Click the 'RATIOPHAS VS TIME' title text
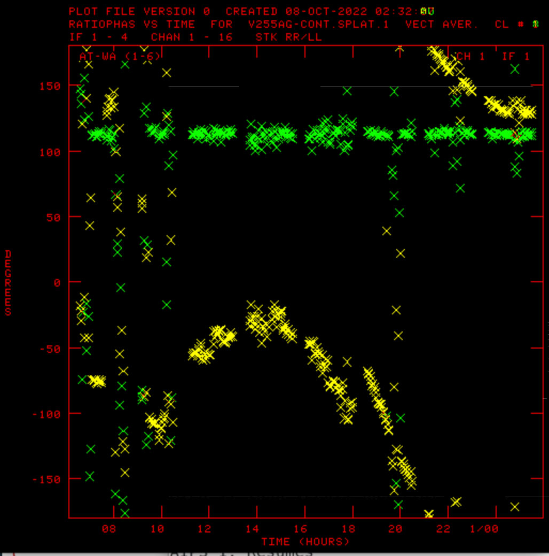This screenshot has width=549, height=556. click(132, 24)
